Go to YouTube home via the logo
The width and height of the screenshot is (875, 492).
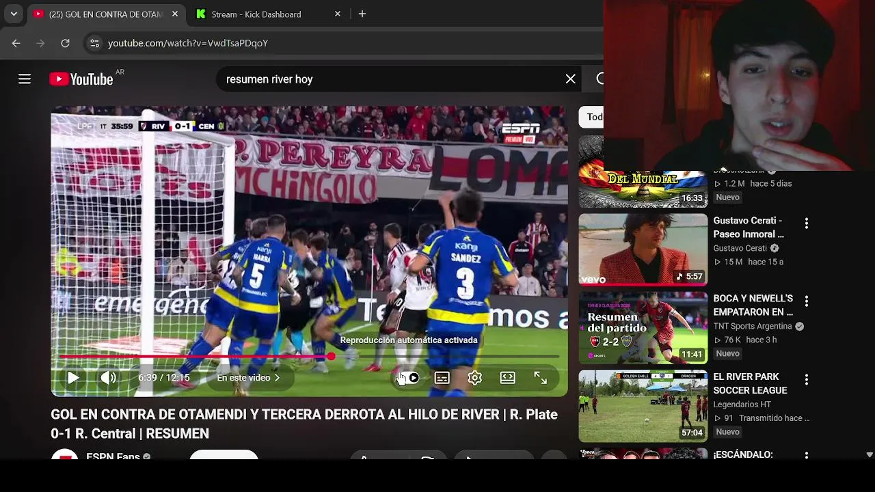pyautogui.click(x=81, y=79)
